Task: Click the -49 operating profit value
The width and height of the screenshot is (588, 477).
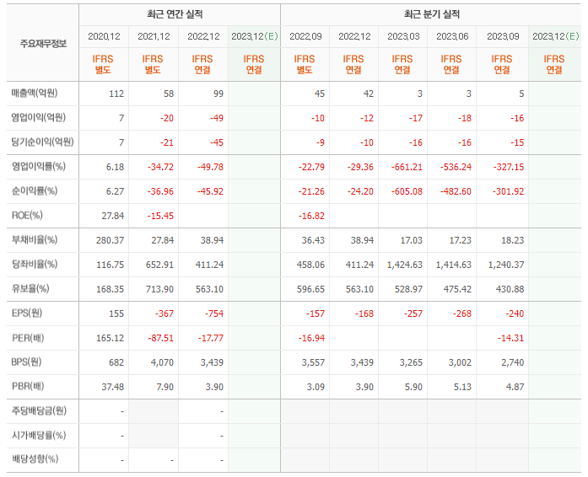Action: pos(216,118)
